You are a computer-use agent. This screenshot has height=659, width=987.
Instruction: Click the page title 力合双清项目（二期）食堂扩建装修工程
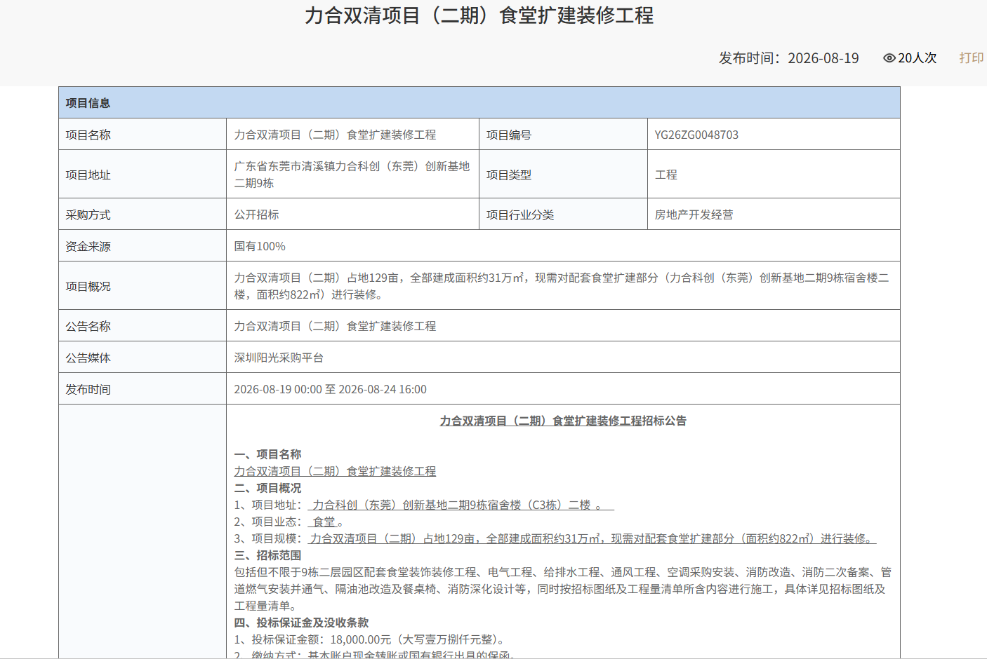(x=479, y=15)
